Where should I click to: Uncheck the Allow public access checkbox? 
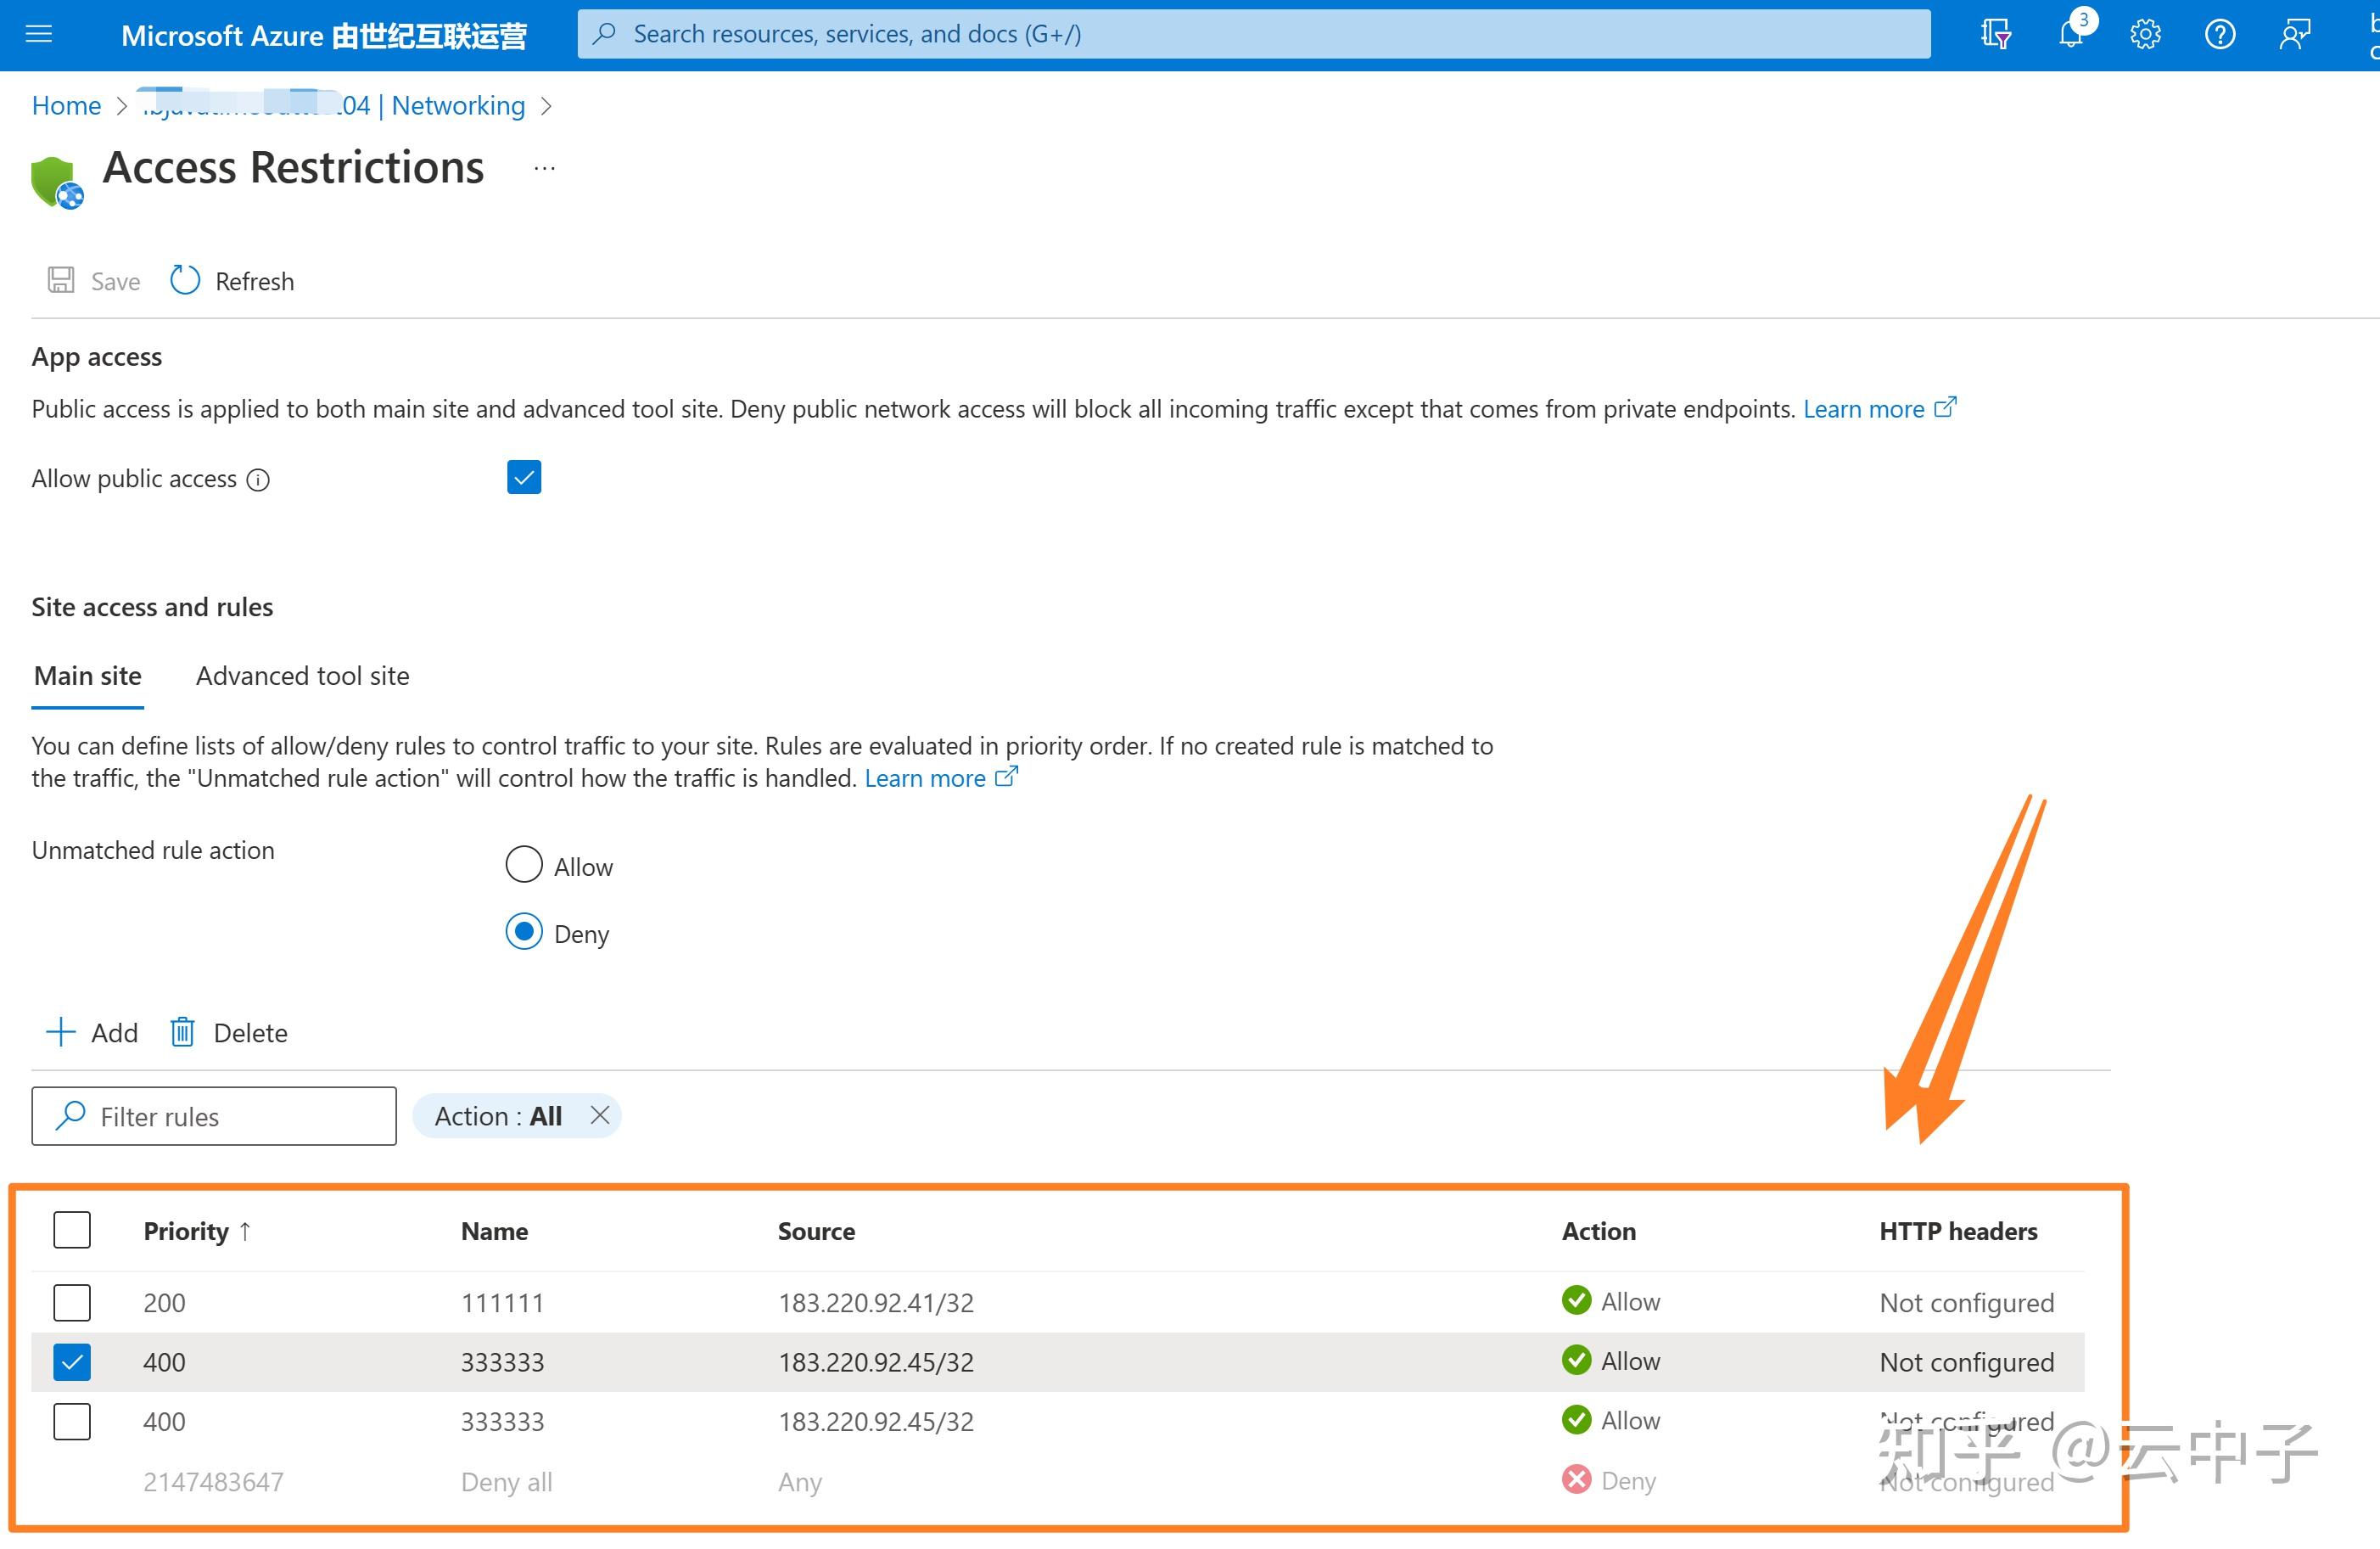point(523,477)
